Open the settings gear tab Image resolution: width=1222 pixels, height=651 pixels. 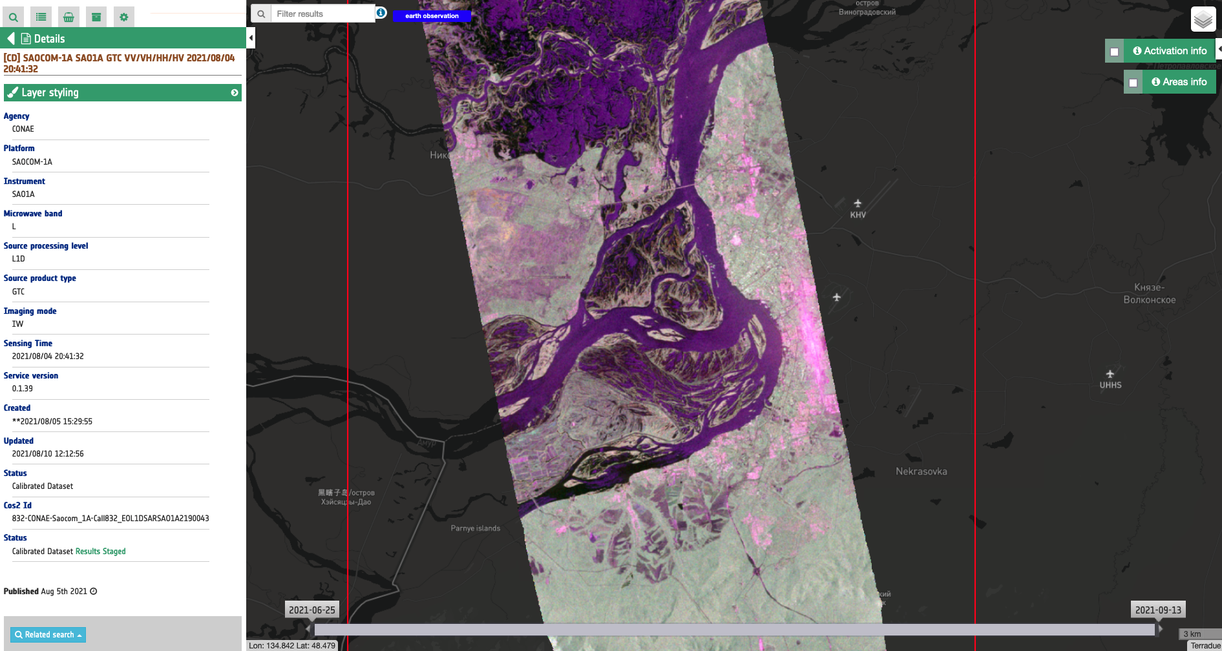[x=123, y=17]
